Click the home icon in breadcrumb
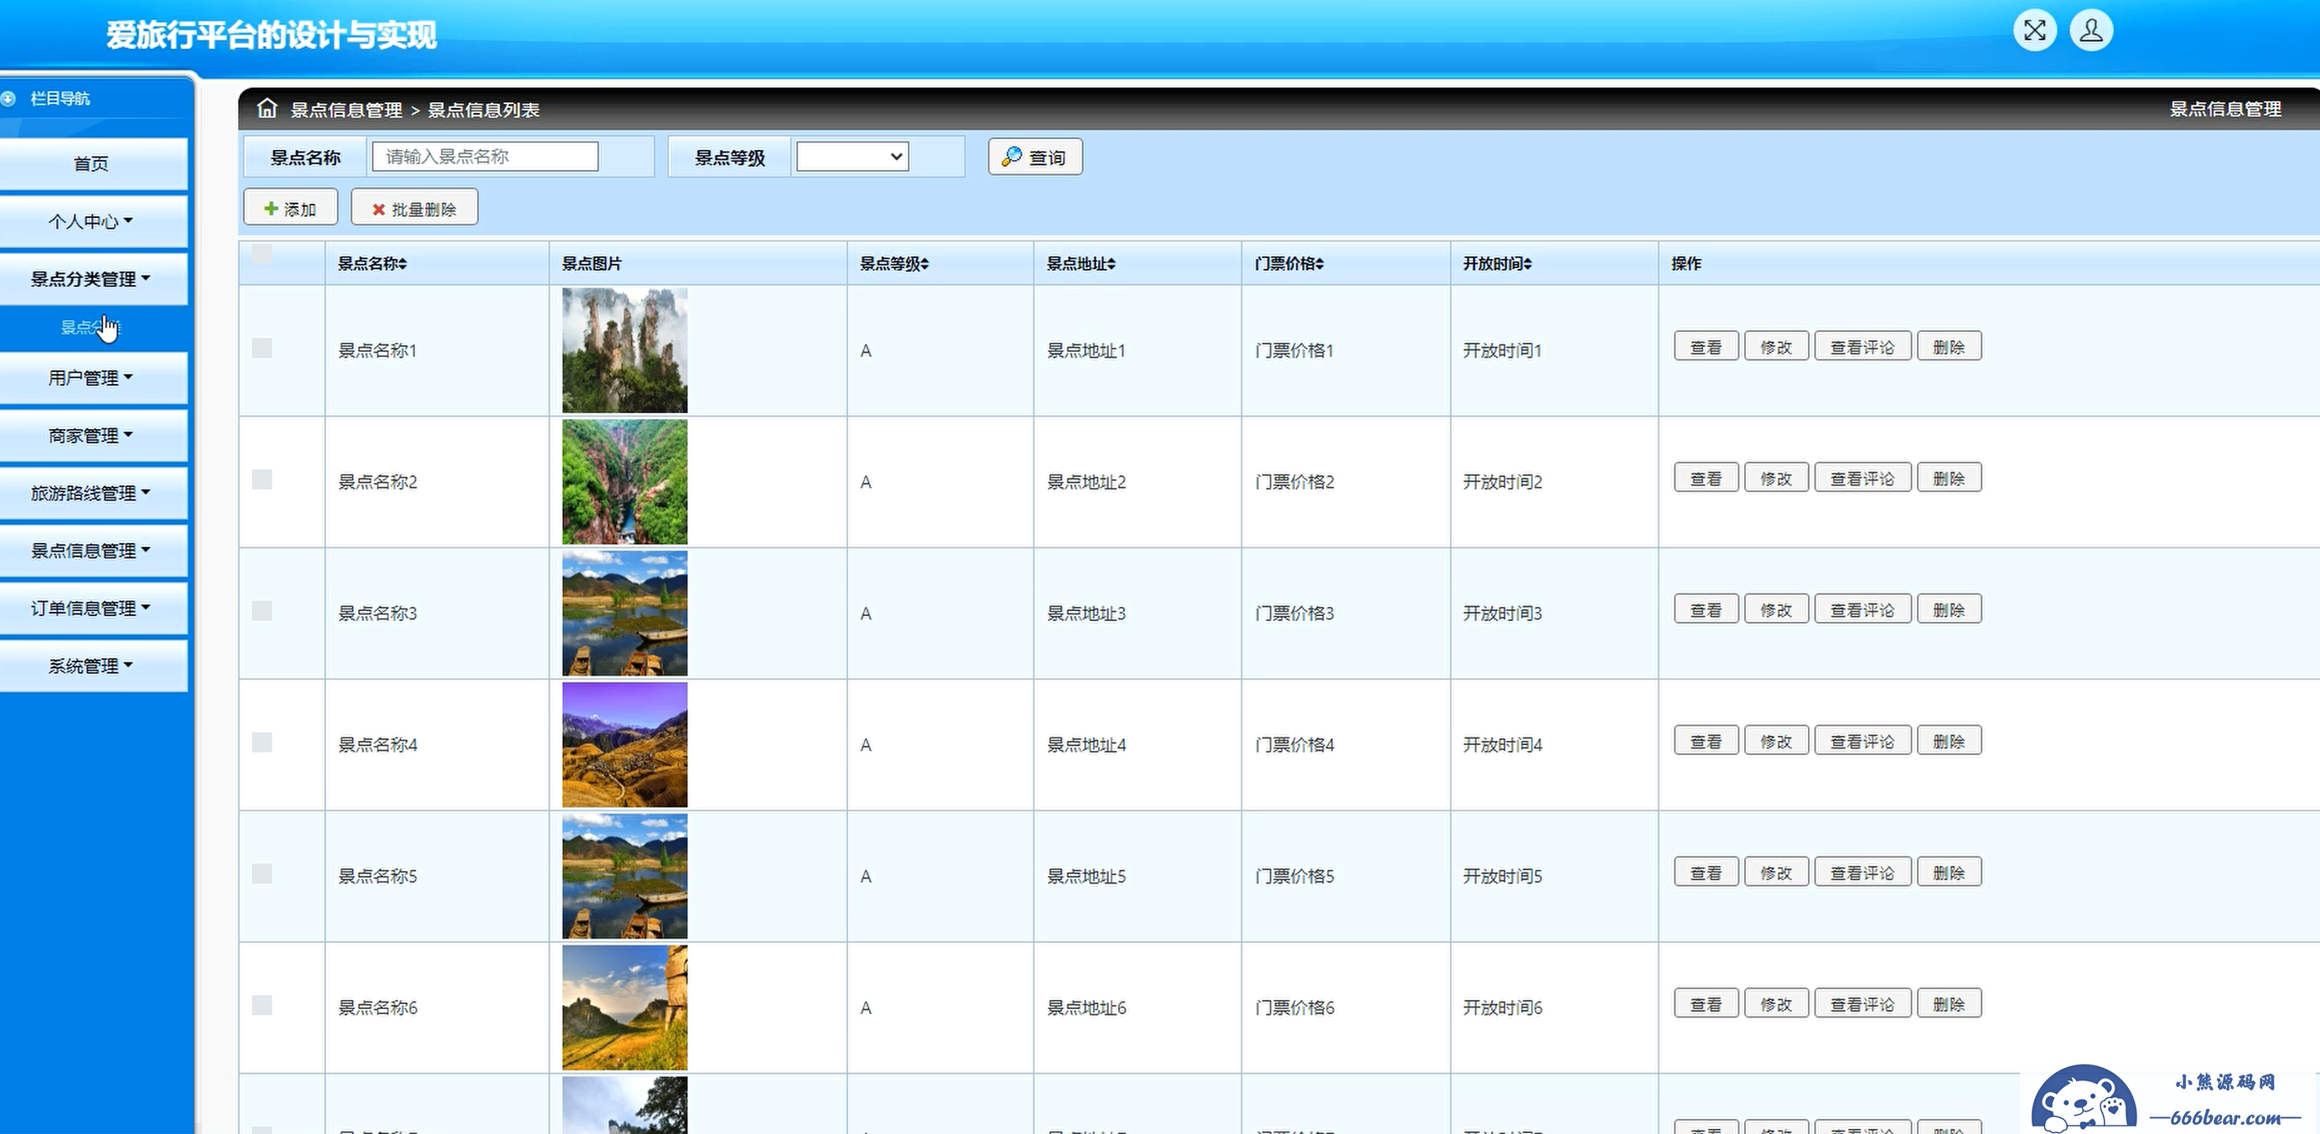 click(267, 108)
